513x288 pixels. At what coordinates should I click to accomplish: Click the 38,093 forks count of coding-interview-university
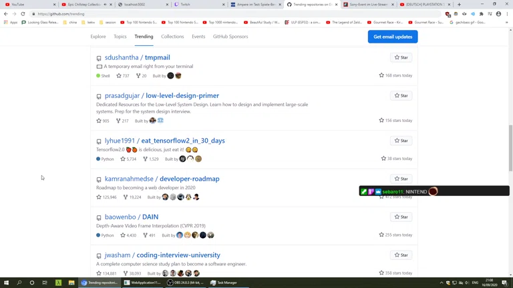132,273
